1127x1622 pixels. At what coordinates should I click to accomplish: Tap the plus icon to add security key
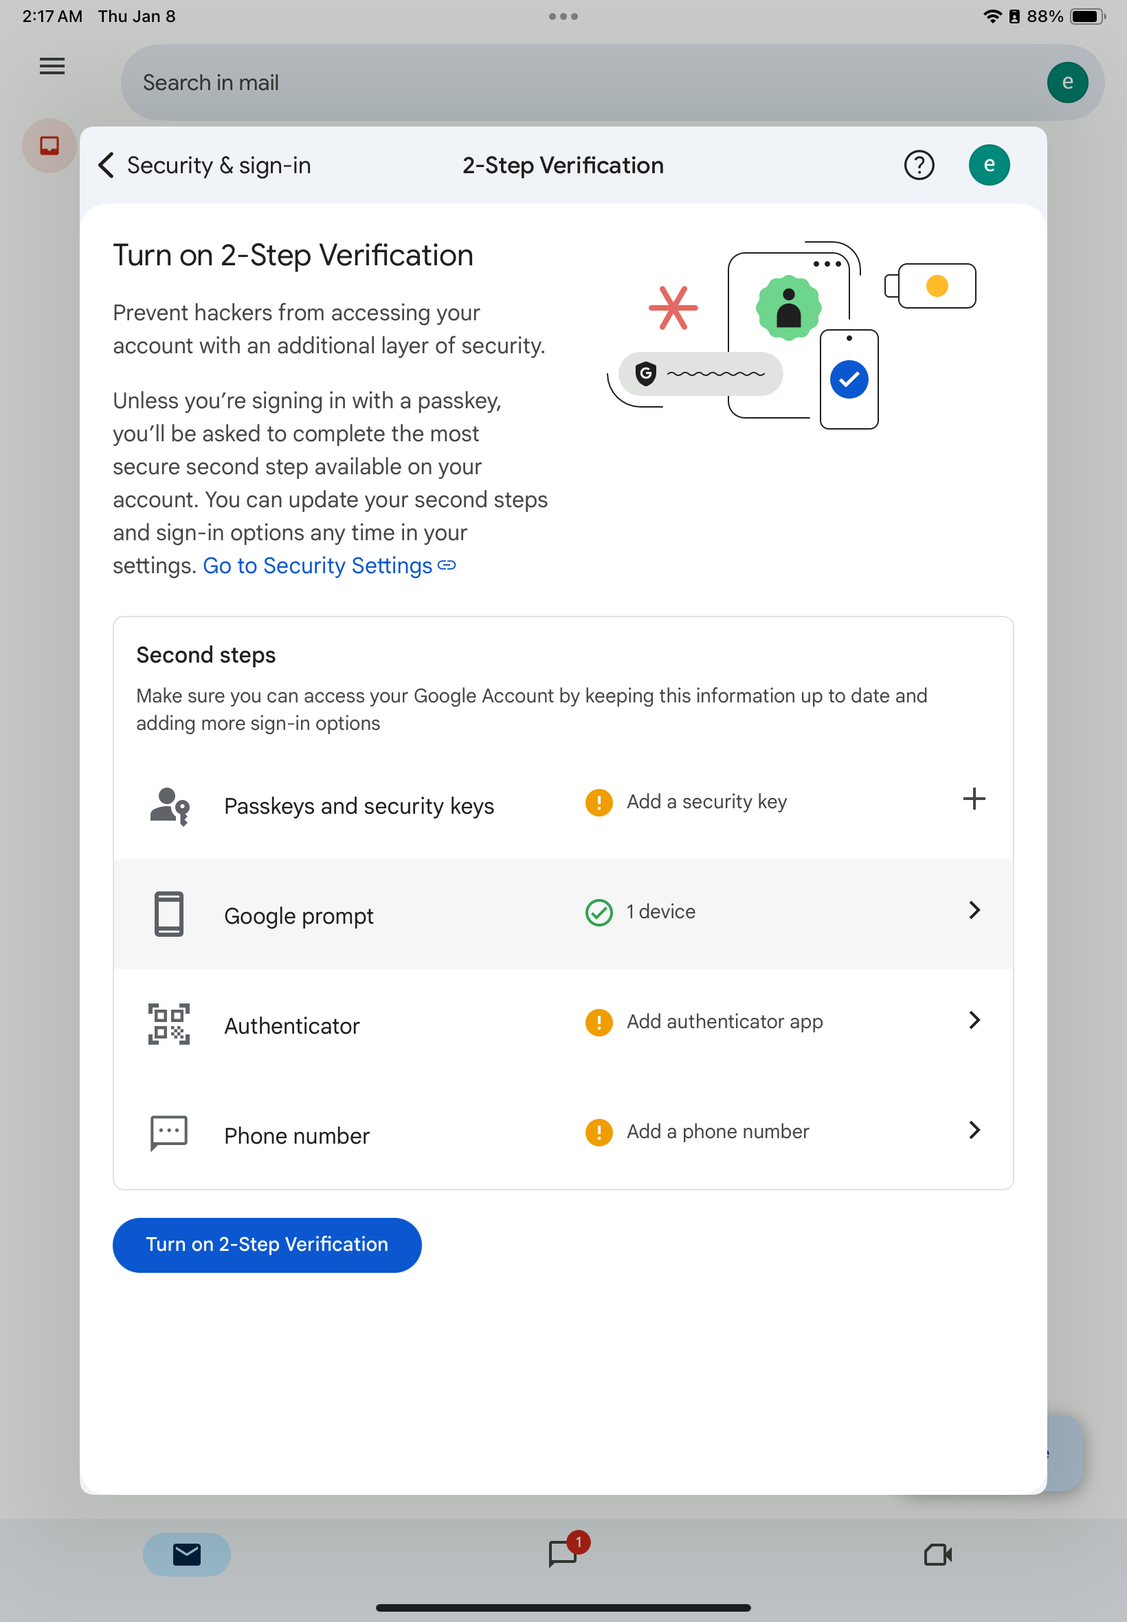(x=974, y=799)
